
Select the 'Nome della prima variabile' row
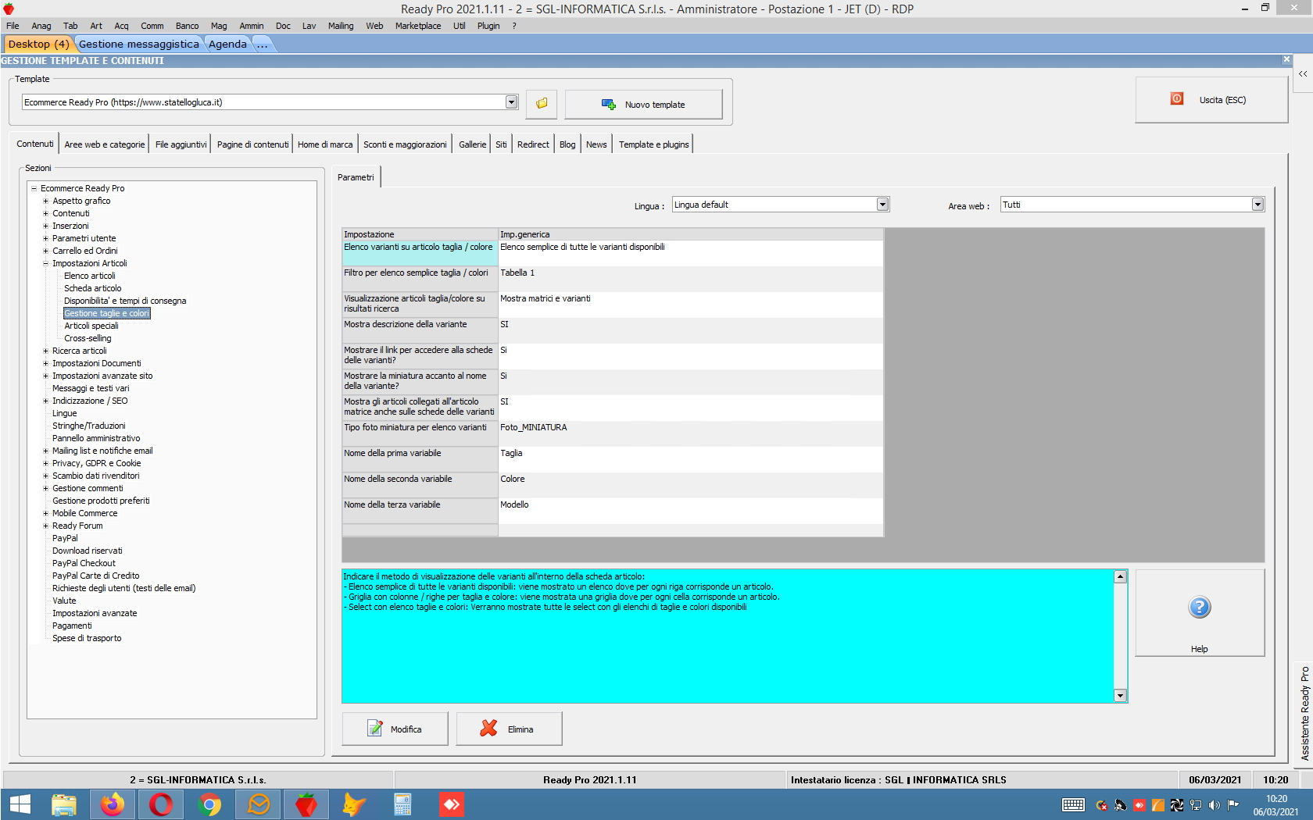click(x=613, y=459)
